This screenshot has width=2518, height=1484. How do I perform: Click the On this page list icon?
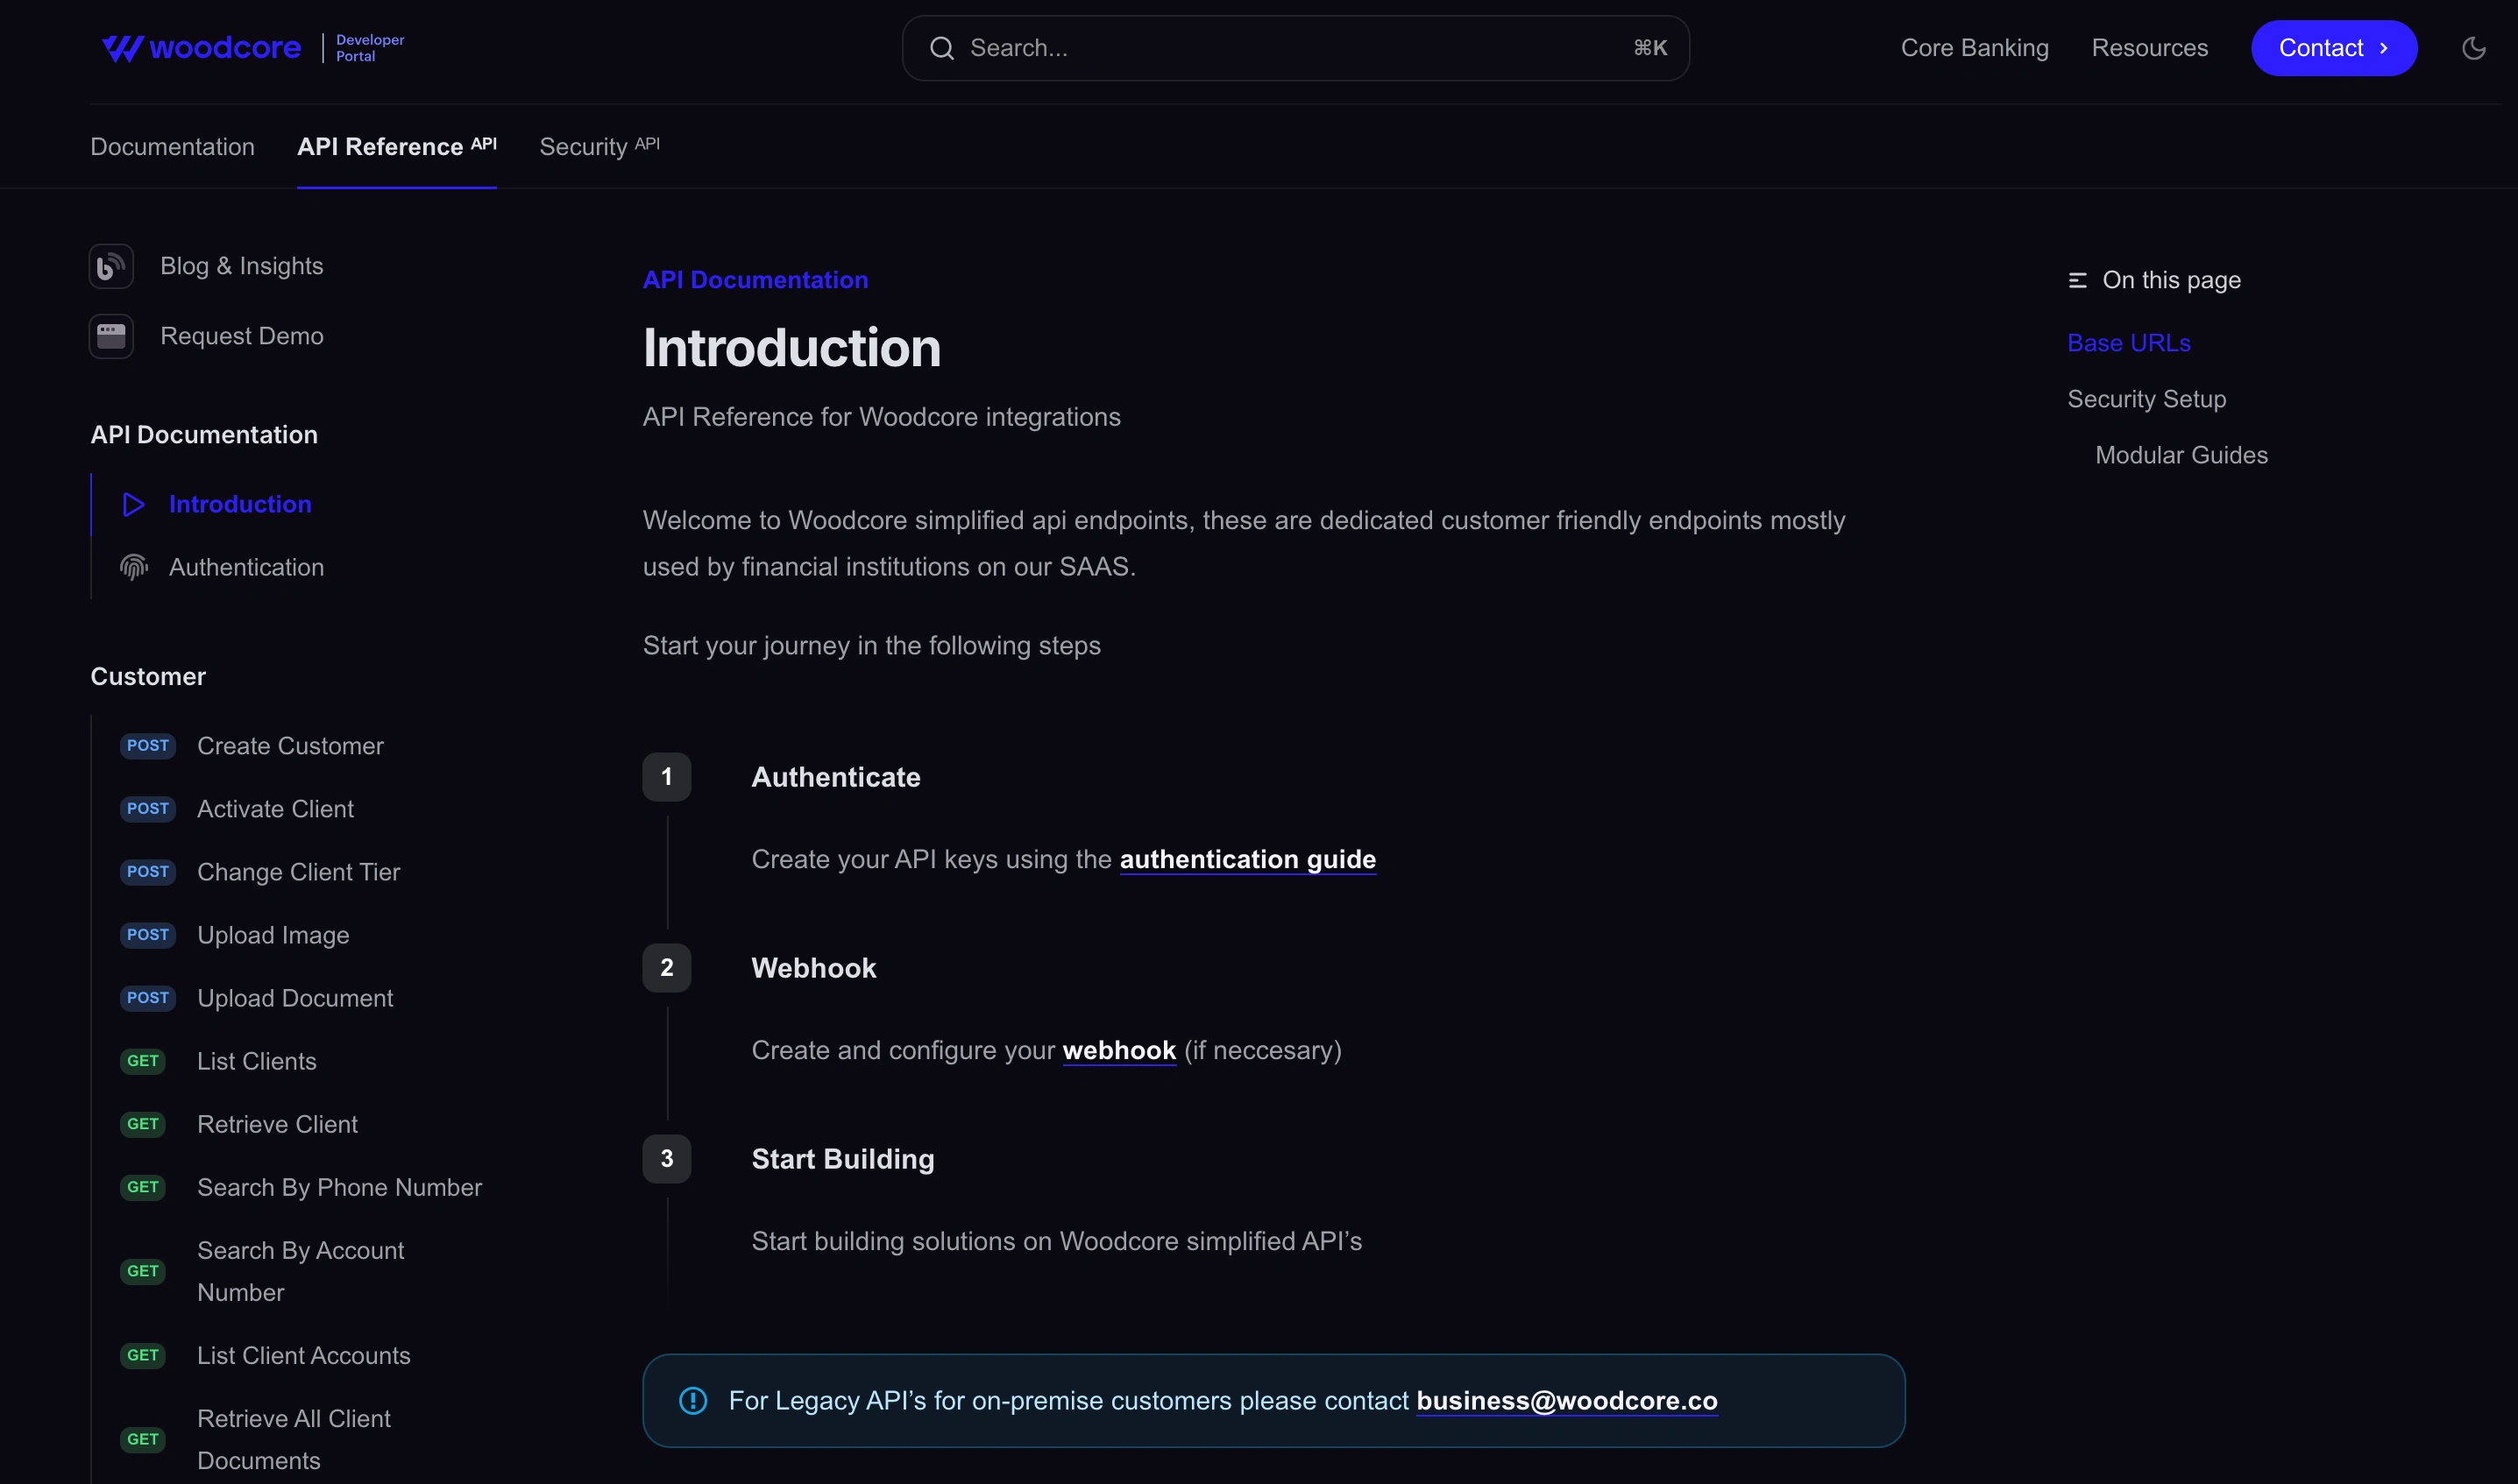point(2077,280)
